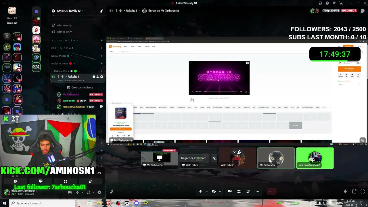The height and width of the screenshot is (207, 368).
Task: Add a channel to the community category
Action: point(101,41)
